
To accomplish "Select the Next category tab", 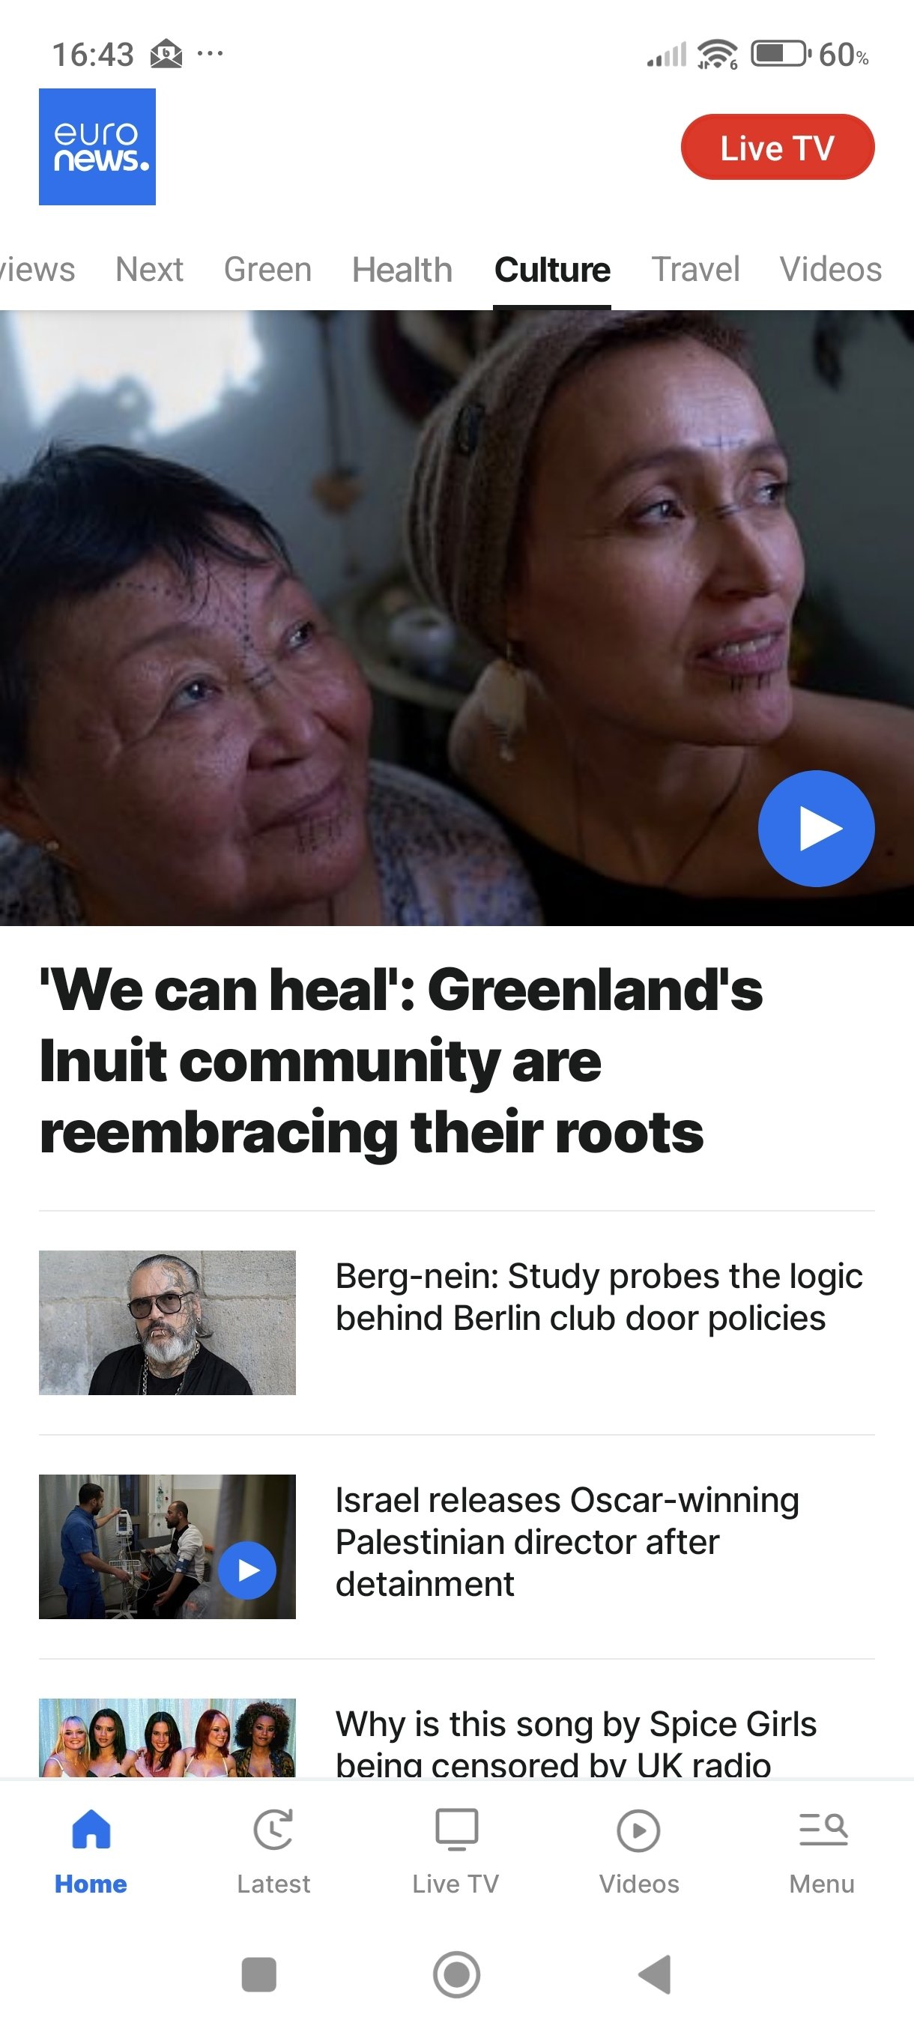I will point(149,270).
